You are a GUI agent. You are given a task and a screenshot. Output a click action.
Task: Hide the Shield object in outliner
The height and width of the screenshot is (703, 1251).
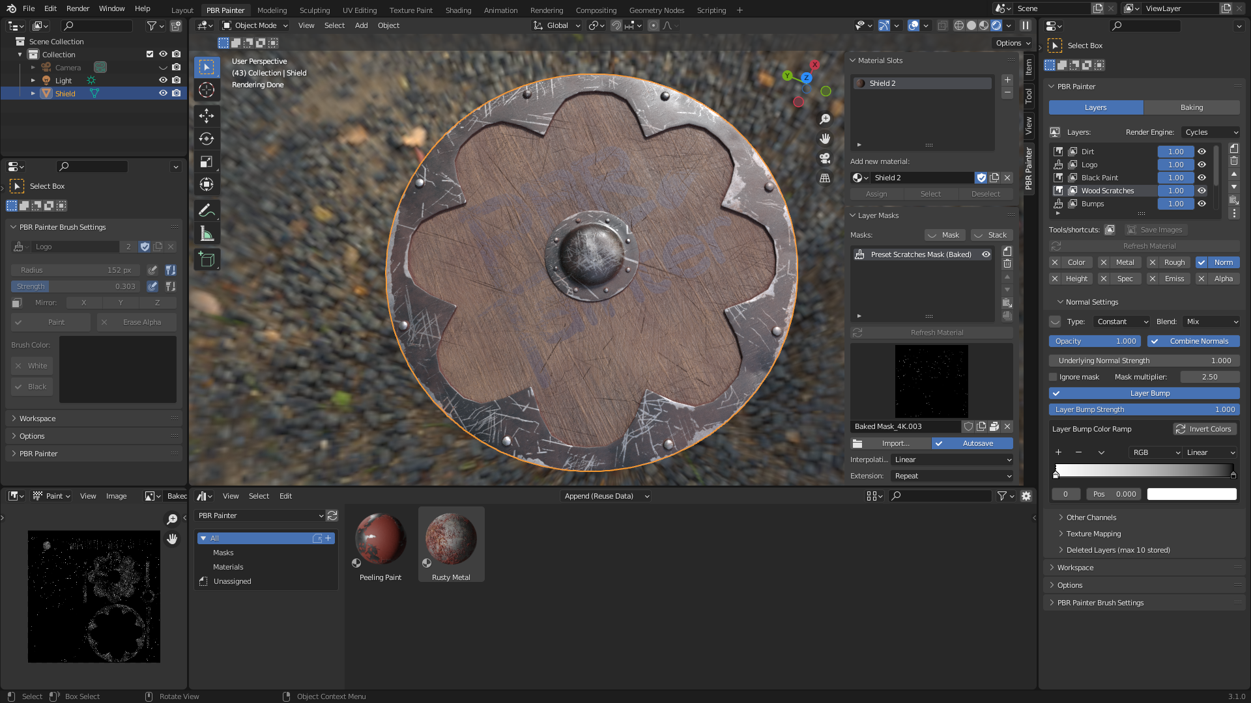(163, 93)
